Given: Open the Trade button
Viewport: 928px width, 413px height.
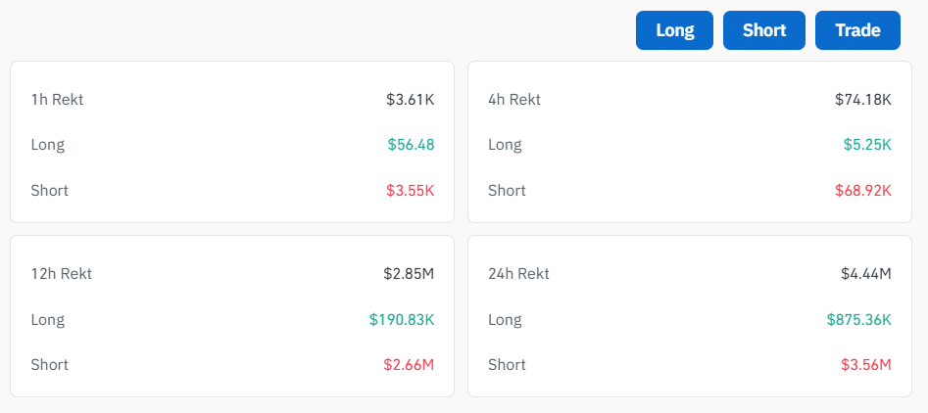Looking at the screenshot, I should 856,30.
